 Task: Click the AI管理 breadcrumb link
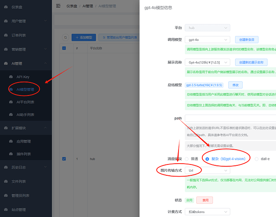(x=88, y=6)
